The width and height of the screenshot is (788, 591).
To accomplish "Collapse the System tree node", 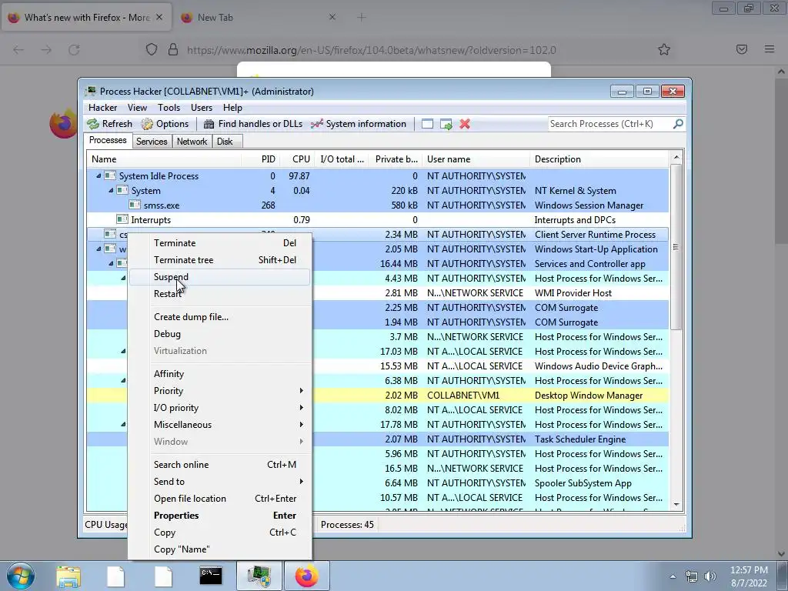I will (111, 191).
